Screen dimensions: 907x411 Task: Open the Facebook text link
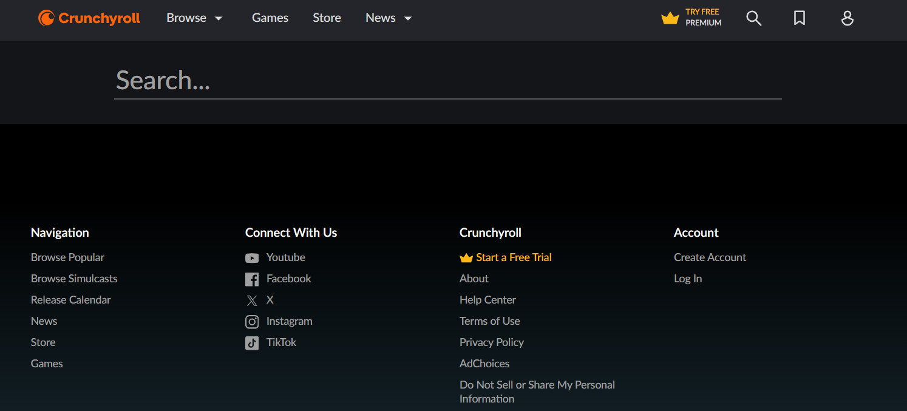[288, 279]
